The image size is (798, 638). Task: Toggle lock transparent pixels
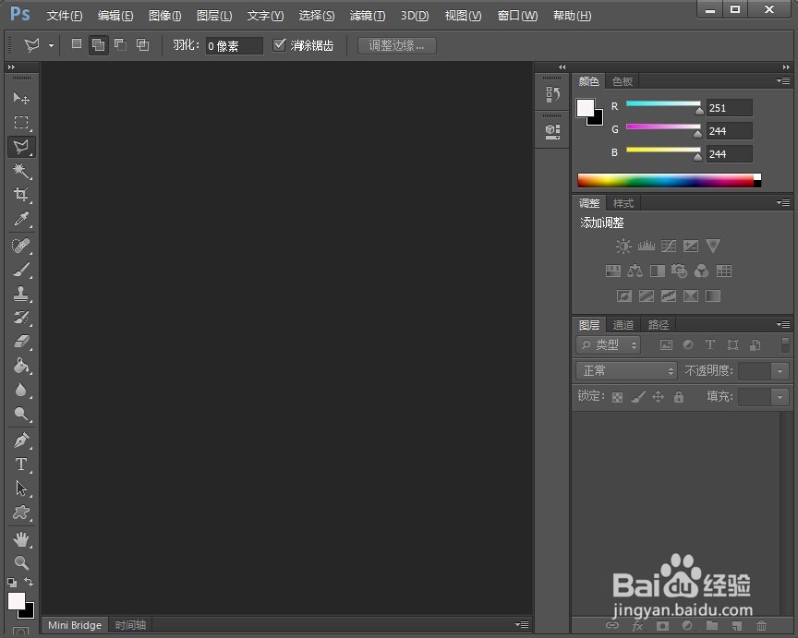(617, 397)
